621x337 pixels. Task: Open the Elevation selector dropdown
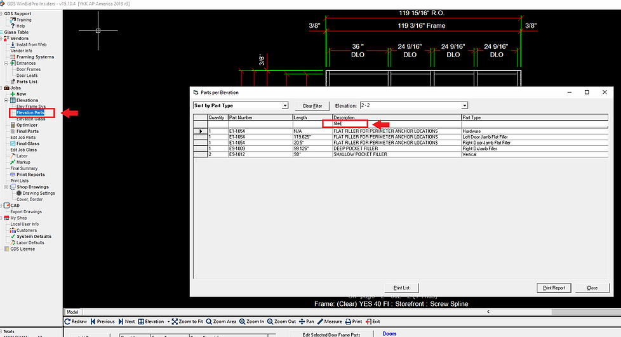click(x=465, y=106)
